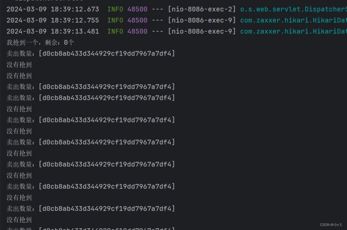
Task: Click the last fully visible 没有抢到 line
Action: 19,220
